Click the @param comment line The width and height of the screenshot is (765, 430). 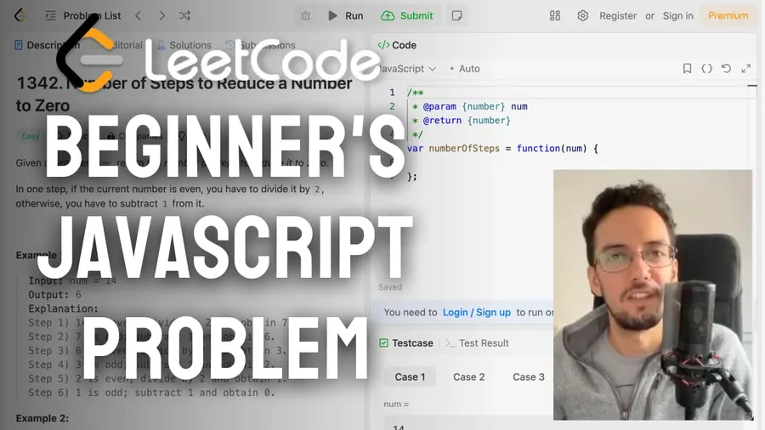click(470, 106)
